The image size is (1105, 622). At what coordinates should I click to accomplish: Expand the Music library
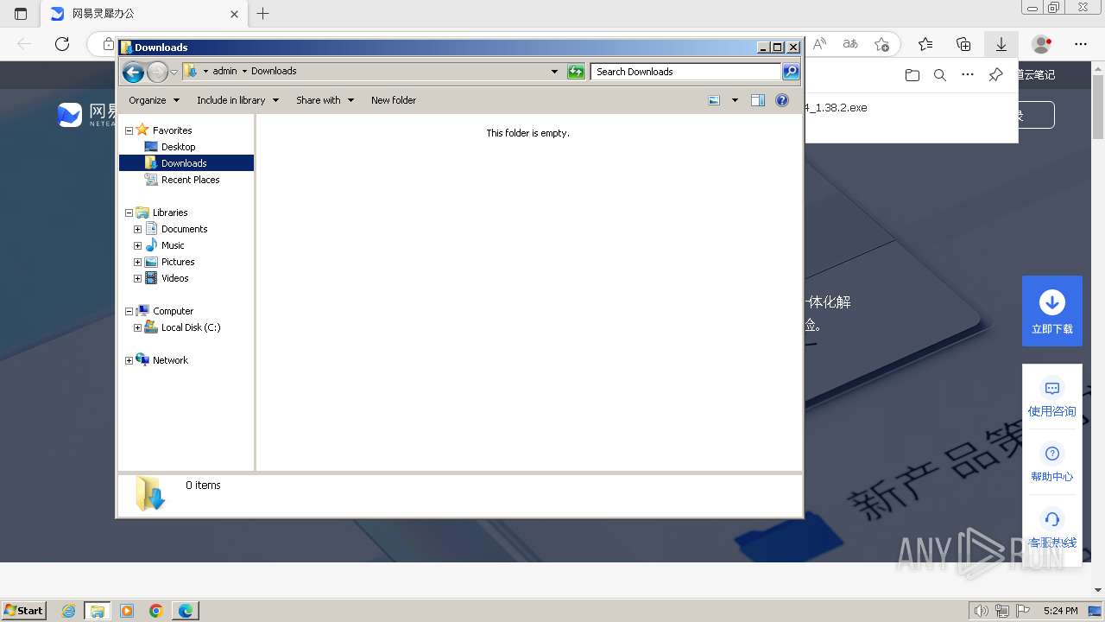coord(137,245)
